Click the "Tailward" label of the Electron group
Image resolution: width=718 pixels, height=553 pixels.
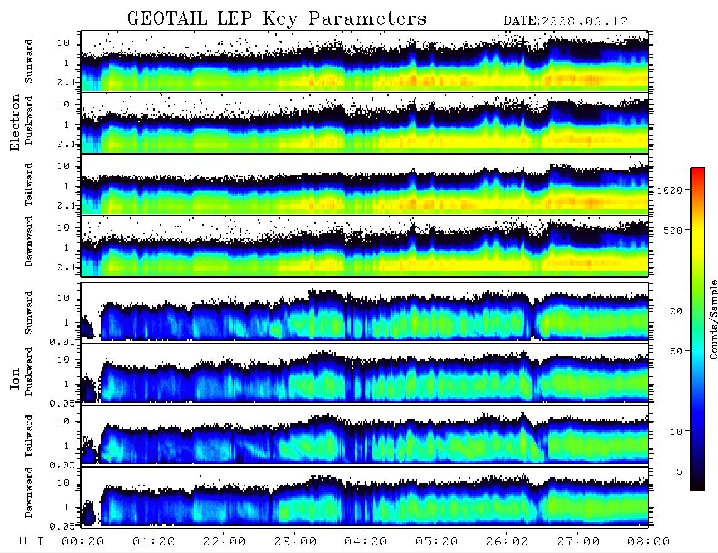click(29, 185)
